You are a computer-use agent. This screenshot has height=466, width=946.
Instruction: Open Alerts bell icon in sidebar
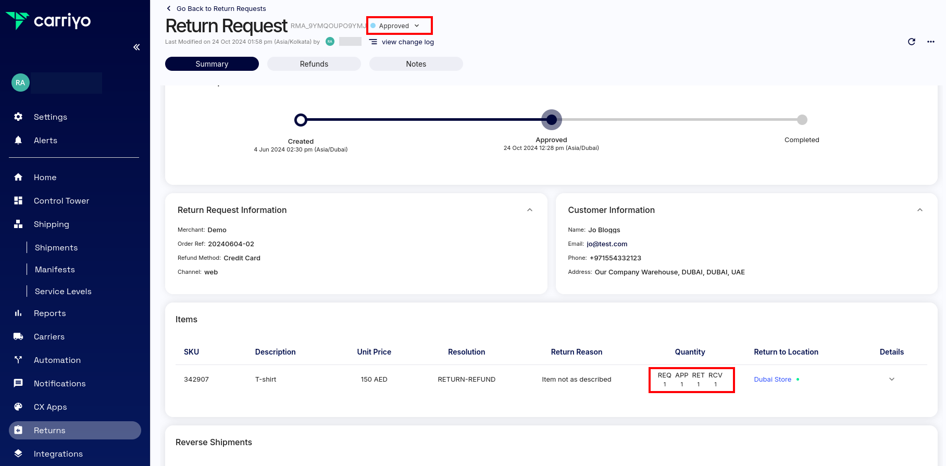18,140
